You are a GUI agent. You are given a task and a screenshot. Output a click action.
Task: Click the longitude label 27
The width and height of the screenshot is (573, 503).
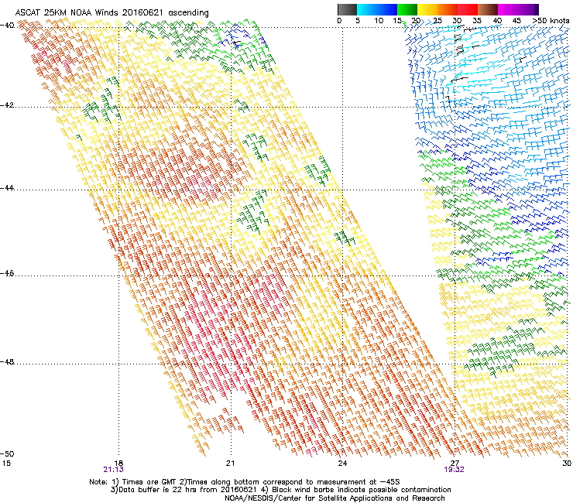pos(455,464)
